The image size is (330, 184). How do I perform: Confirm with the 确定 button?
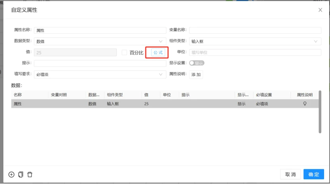pyautogui.click(x=314, y=174)
